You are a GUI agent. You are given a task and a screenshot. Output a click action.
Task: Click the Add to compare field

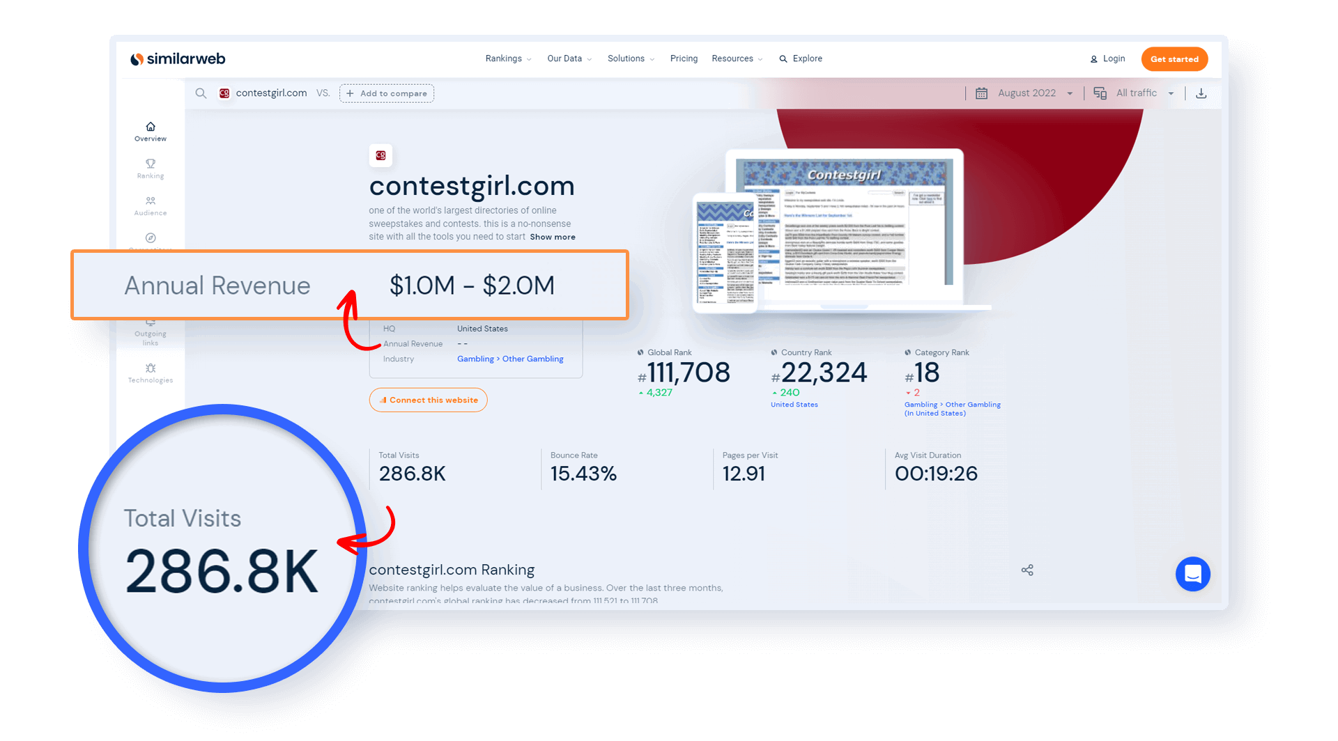click(x=387, y=93)
